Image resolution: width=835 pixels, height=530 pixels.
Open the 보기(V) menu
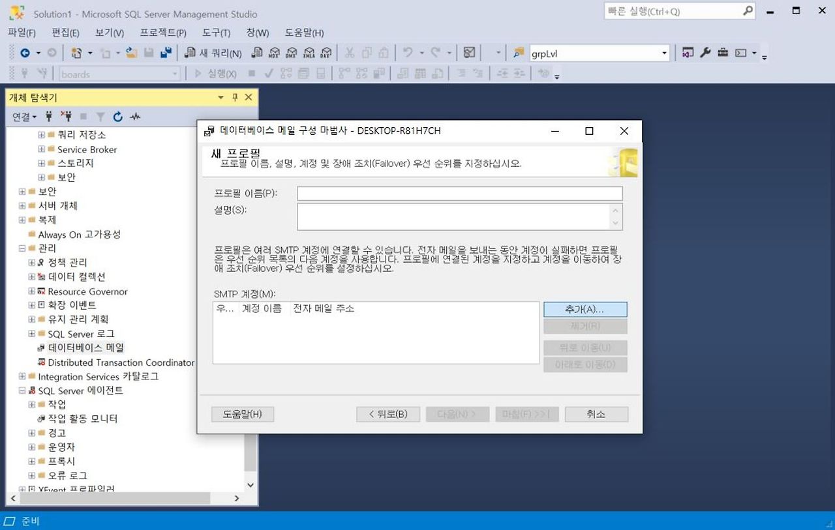pos(110,33)
